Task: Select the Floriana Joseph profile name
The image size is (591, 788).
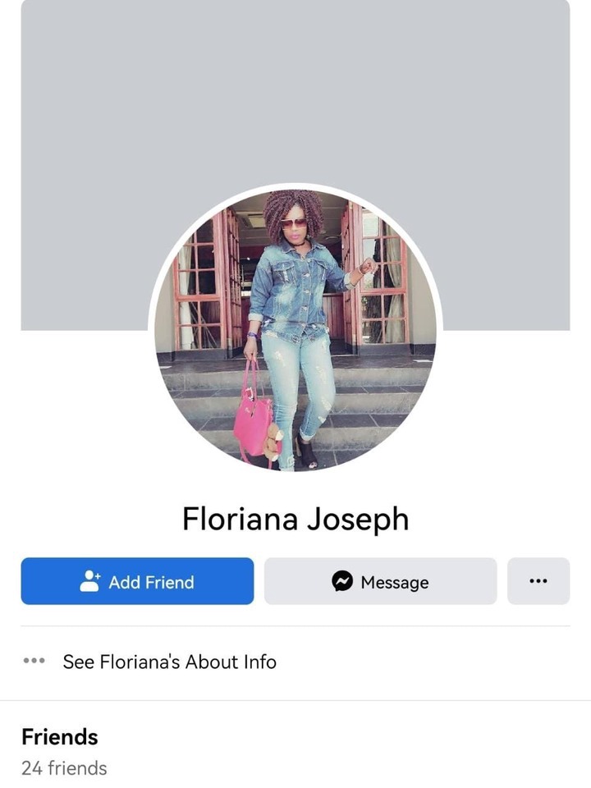Action: click(x=295, y=519)
